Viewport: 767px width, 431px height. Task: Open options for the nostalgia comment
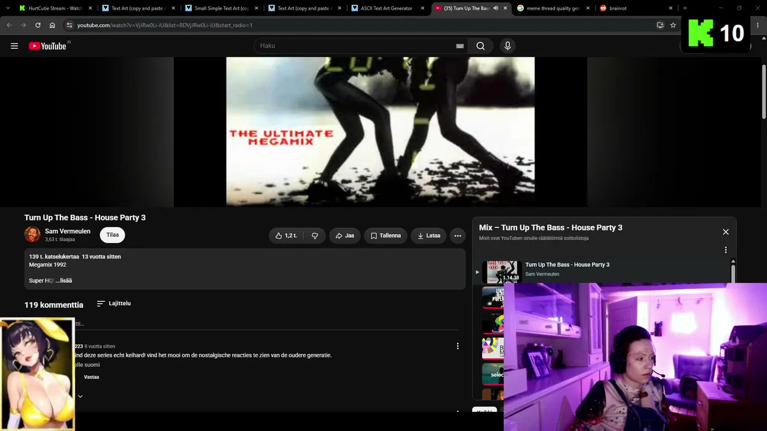458,346
